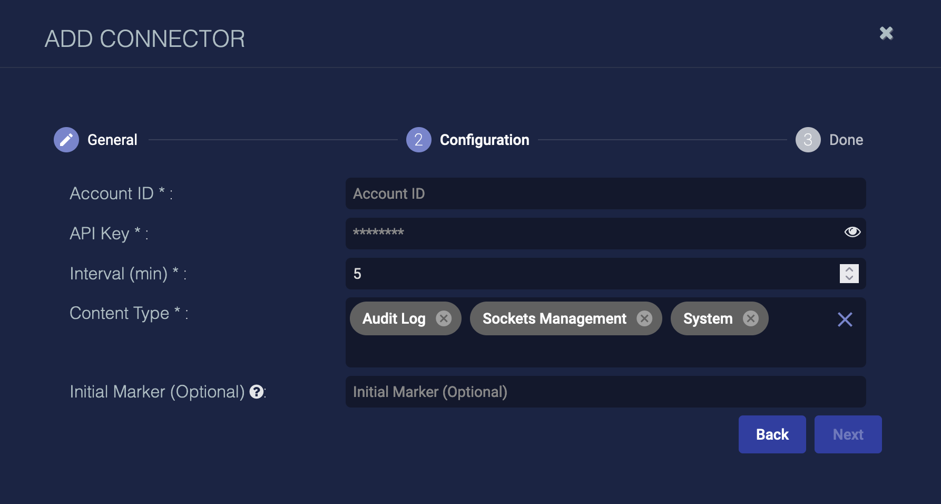Remove the System content type tag
941x504 pixels.
click(x=750, y=318)
